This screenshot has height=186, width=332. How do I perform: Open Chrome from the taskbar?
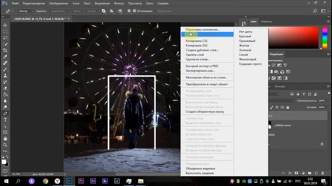coord(45,181)
